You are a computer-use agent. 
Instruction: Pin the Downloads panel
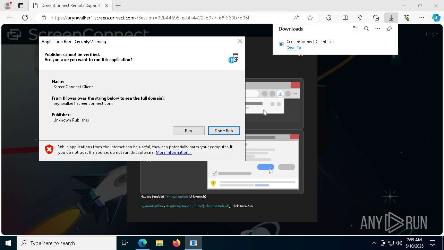(389, 29)
